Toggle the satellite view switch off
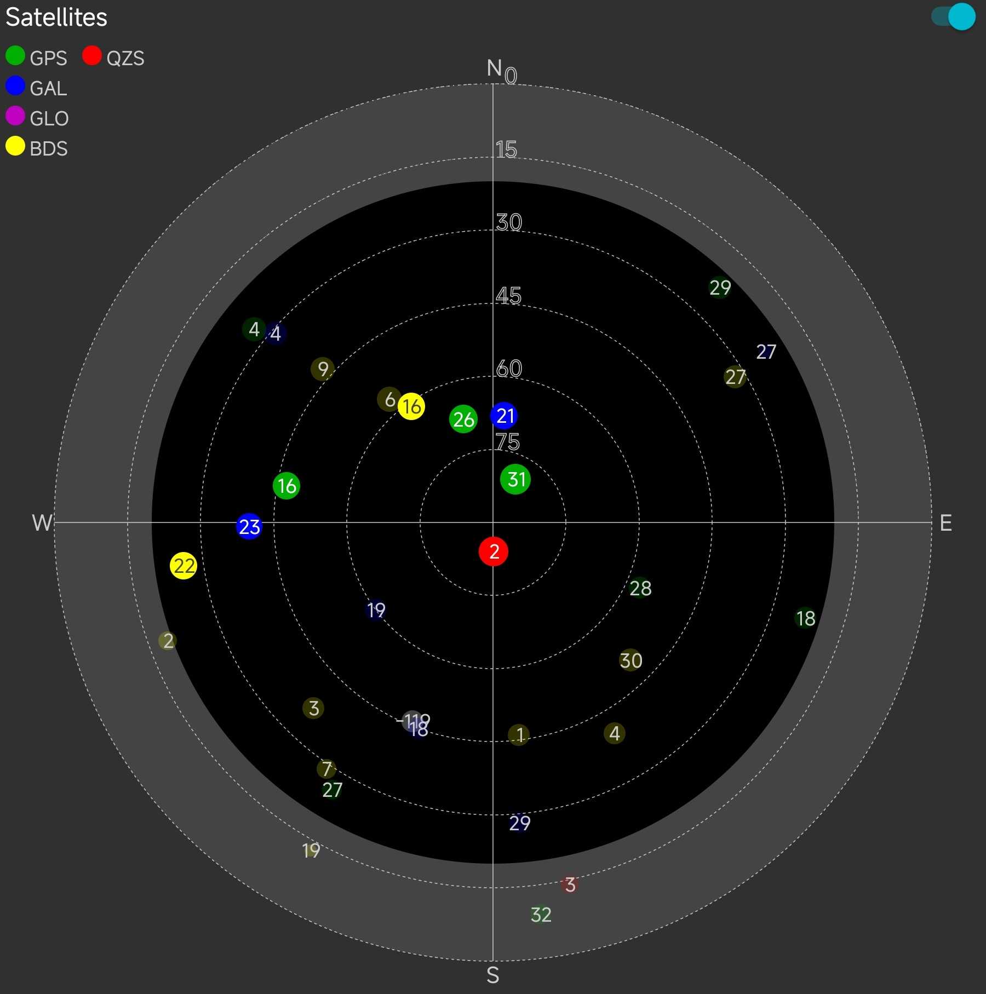The width and height of the screenshot is (986, 994). pyautogui.click(x=954, y=16)
